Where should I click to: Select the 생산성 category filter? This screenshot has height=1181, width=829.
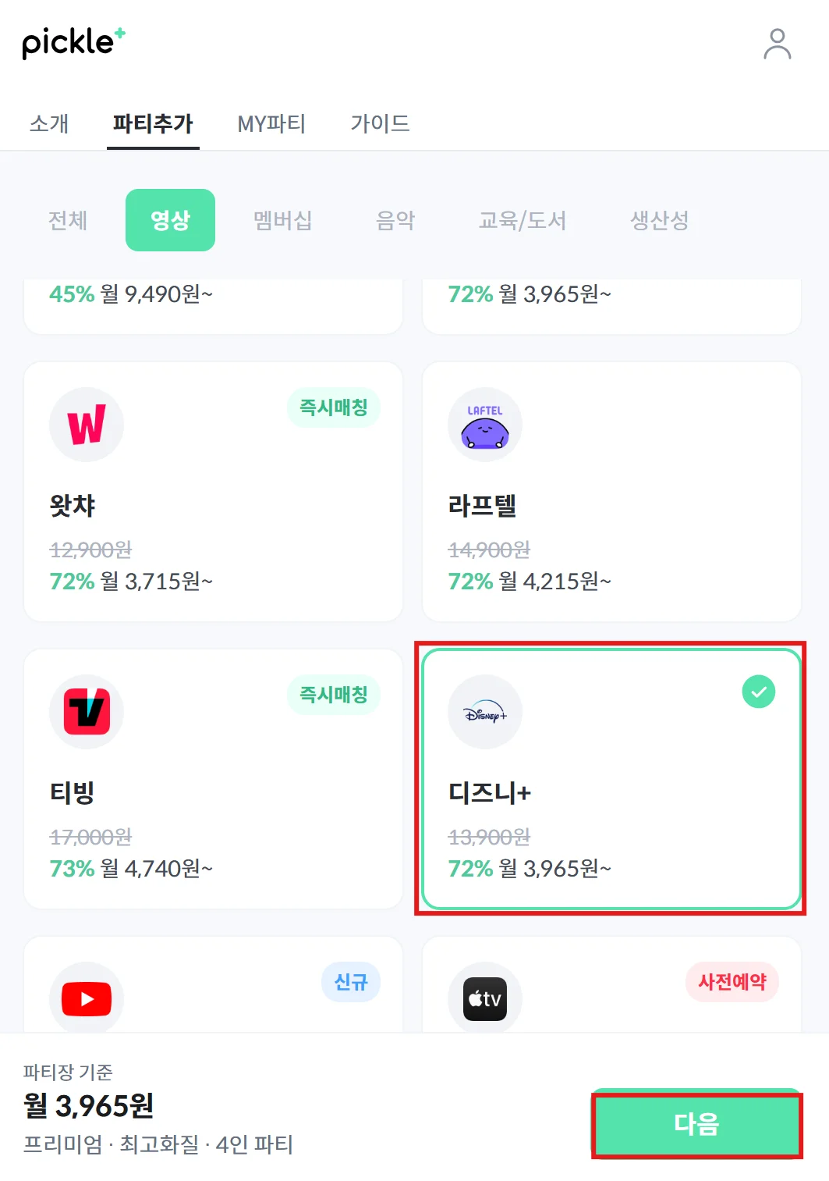pos(659,220)
